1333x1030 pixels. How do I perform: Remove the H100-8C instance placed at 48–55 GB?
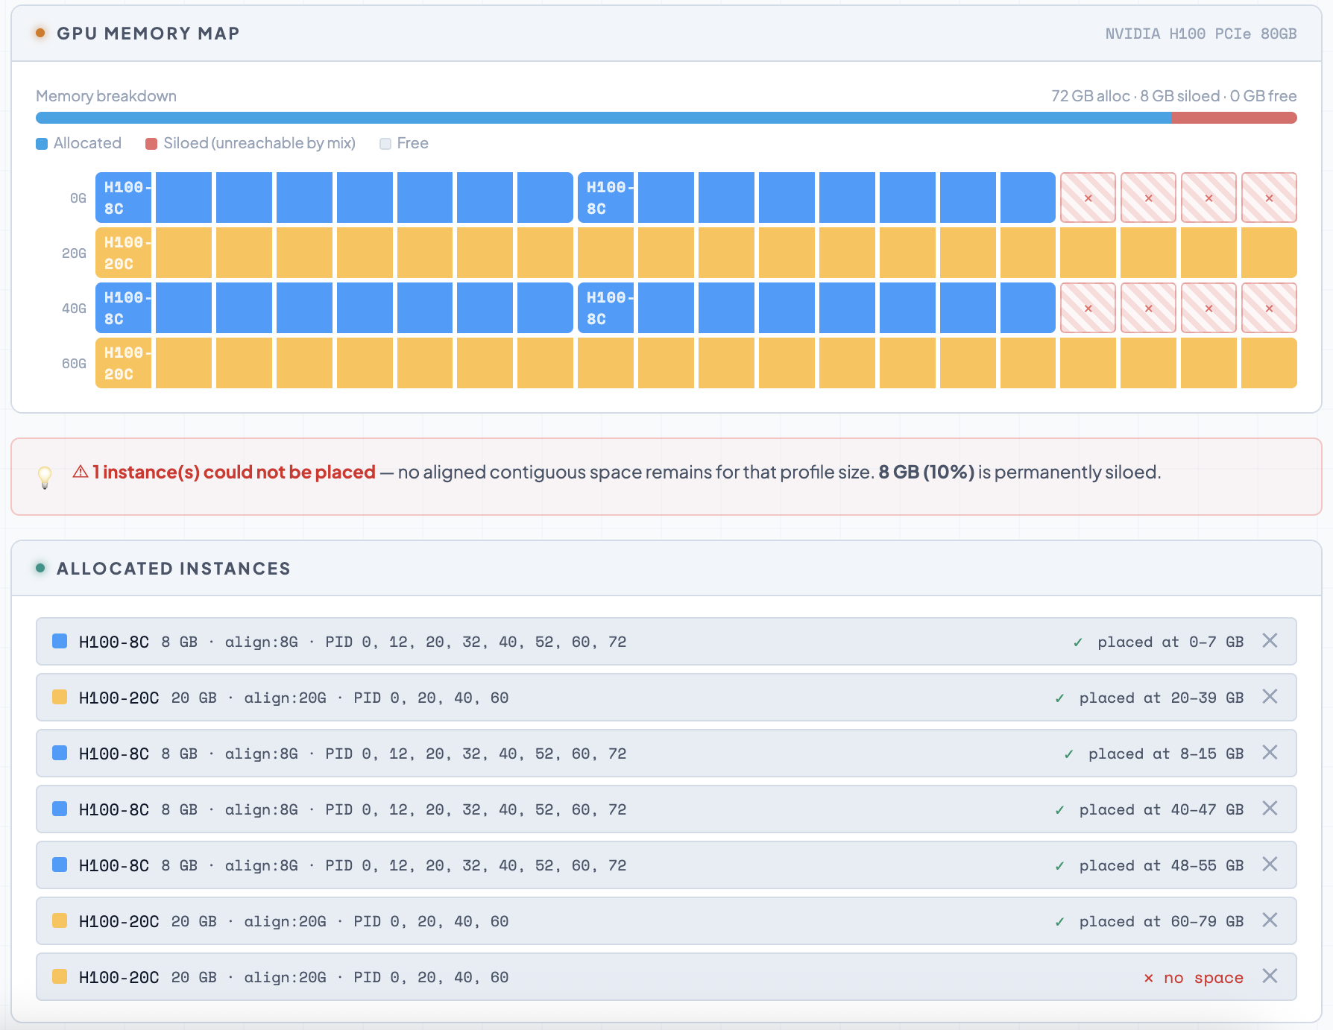coord(1270,865)
